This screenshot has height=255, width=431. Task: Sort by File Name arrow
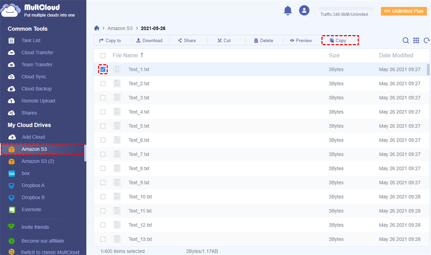142,55
